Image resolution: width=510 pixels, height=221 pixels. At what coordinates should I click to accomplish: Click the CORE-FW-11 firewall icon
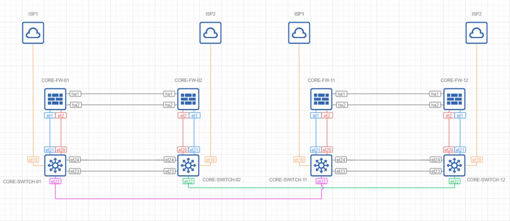click(322, 99)
